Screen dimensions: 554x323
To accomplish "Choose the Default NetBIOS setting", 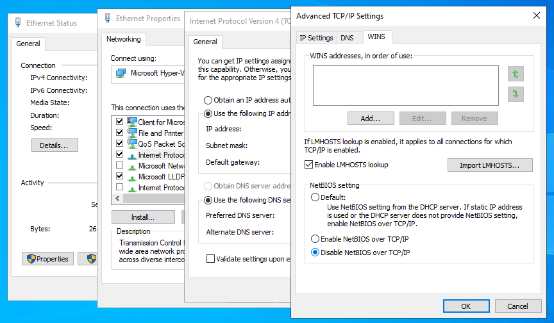I will 315,197.
